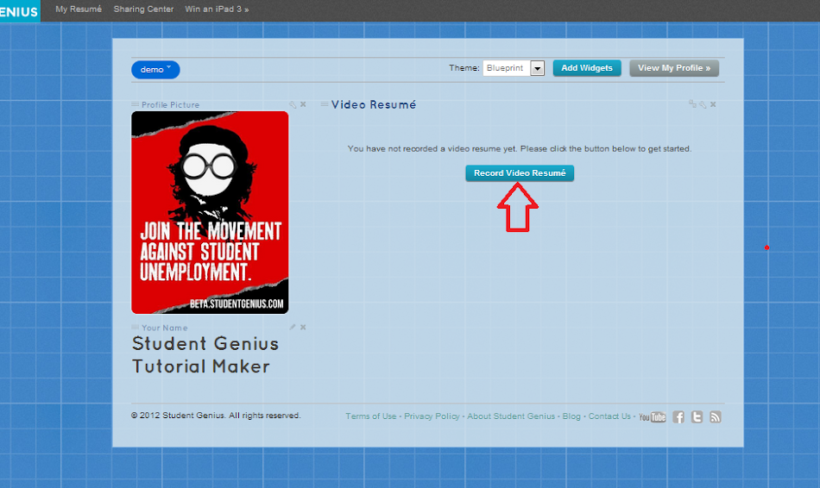
Task: Open the Terms of Use link
Action: 371,416
